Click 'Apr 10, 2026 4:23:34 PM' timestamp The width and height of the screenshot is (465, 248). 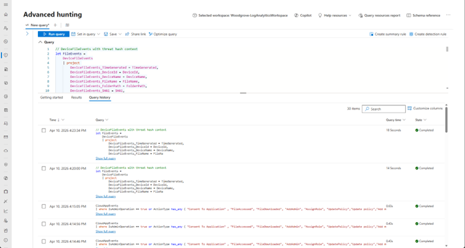(x=67, y=130)
